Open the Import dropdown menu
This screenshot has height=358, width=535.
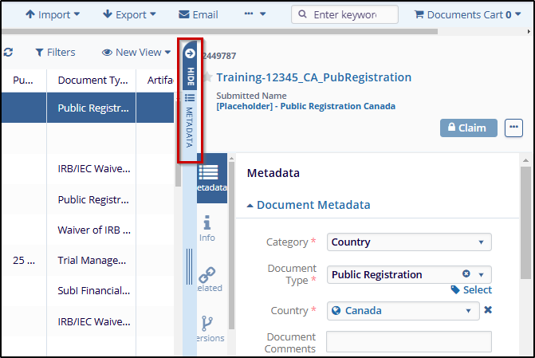[53, 14]
